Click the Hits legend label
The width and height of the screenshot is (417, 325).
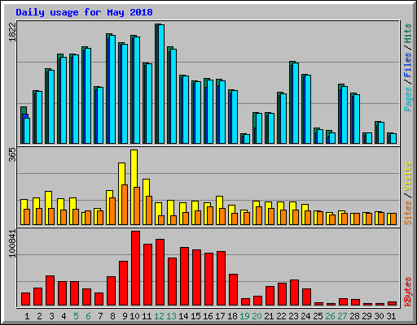(408, 33)
